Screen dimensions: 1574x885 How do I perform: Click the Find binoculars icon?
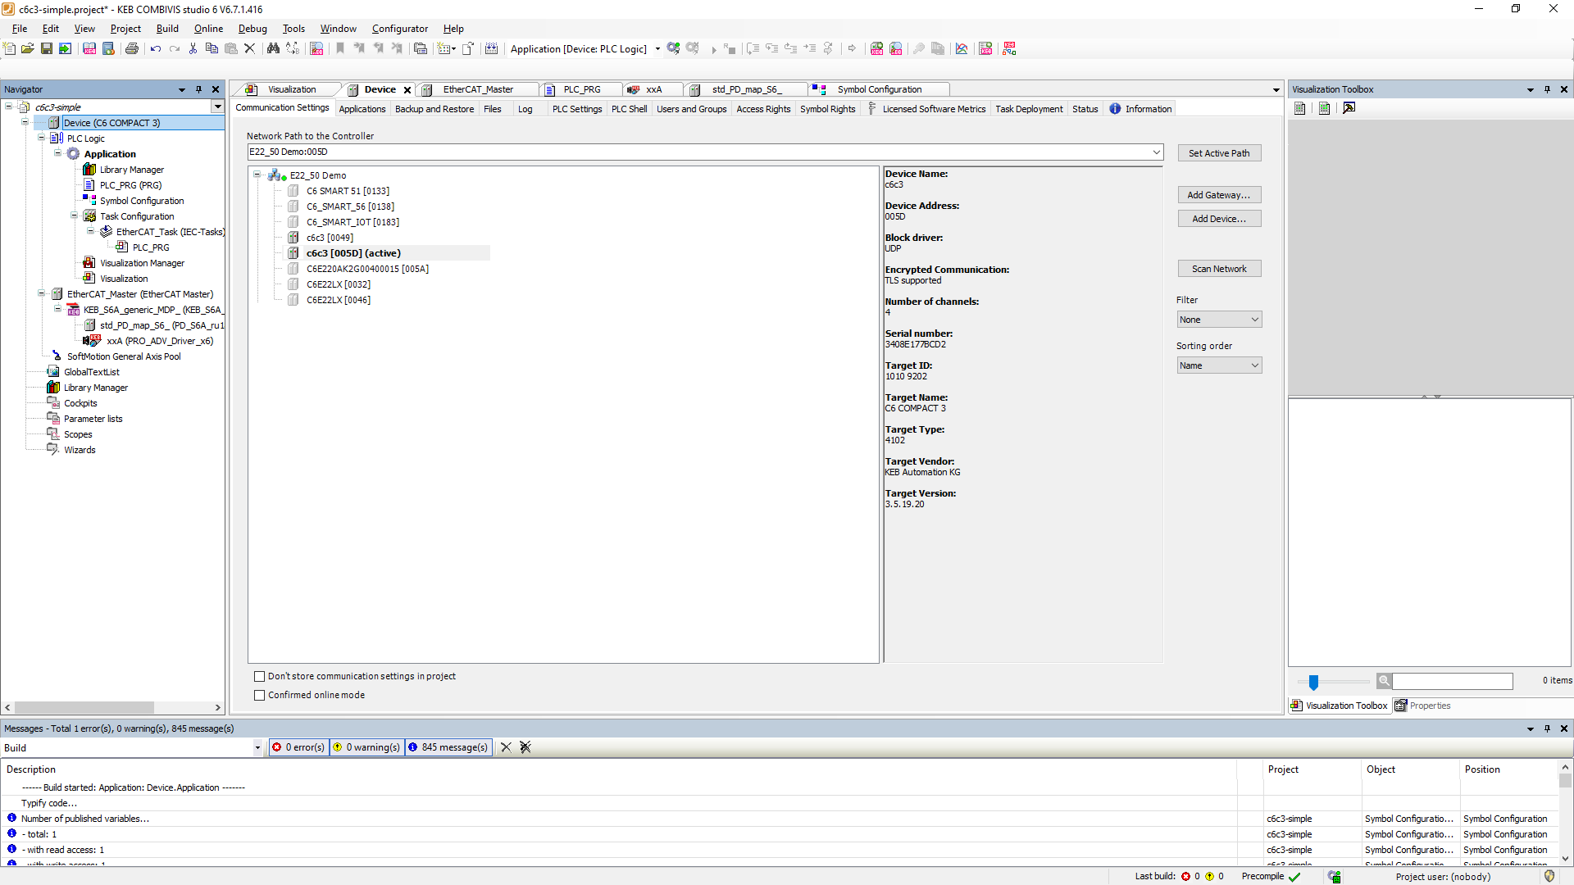tap(273, 49)
